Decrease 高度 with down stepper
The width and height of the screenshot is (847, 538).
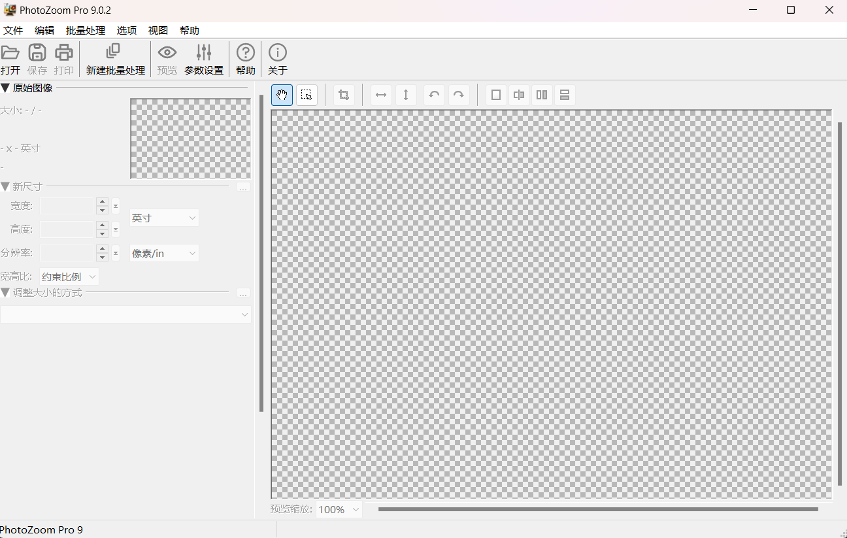[x=102, y=234]
